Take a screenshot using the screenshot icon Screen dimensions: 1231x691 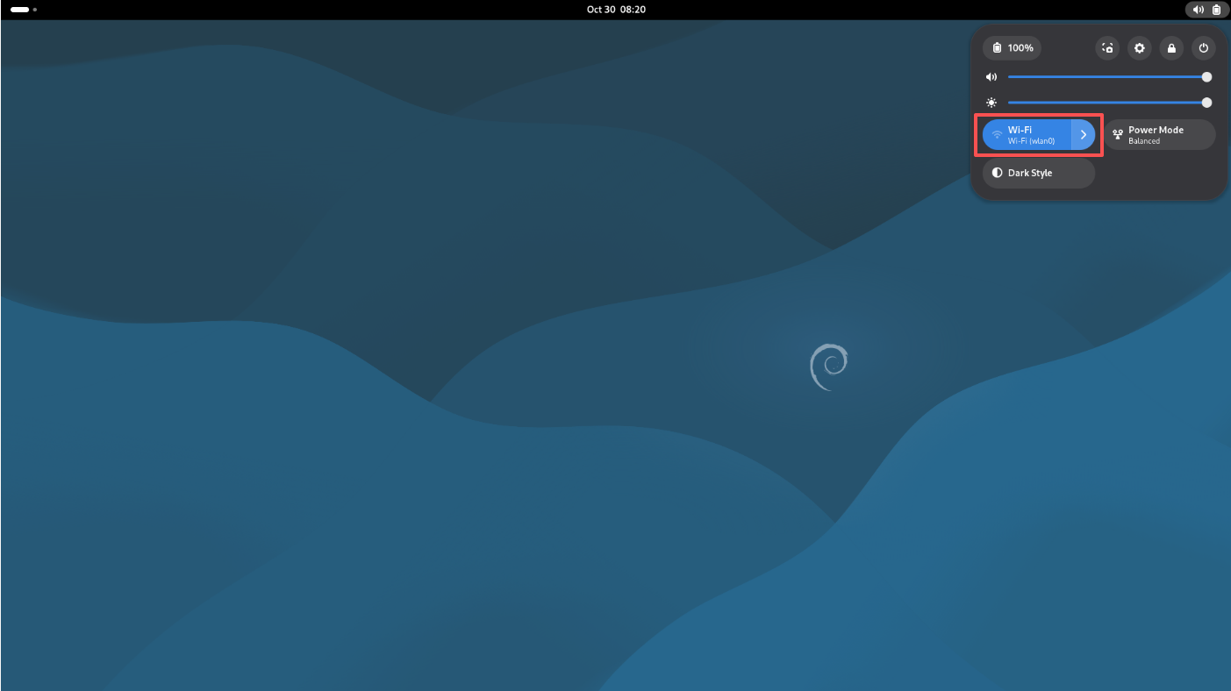pyautogui.click(x=1108, y=48)
